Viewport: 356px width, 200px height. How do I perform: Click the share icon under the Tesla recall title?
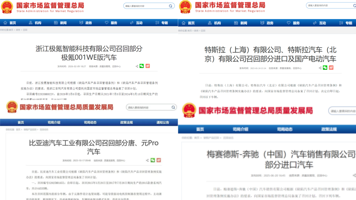pyautogui.click(x=320, y=68)
